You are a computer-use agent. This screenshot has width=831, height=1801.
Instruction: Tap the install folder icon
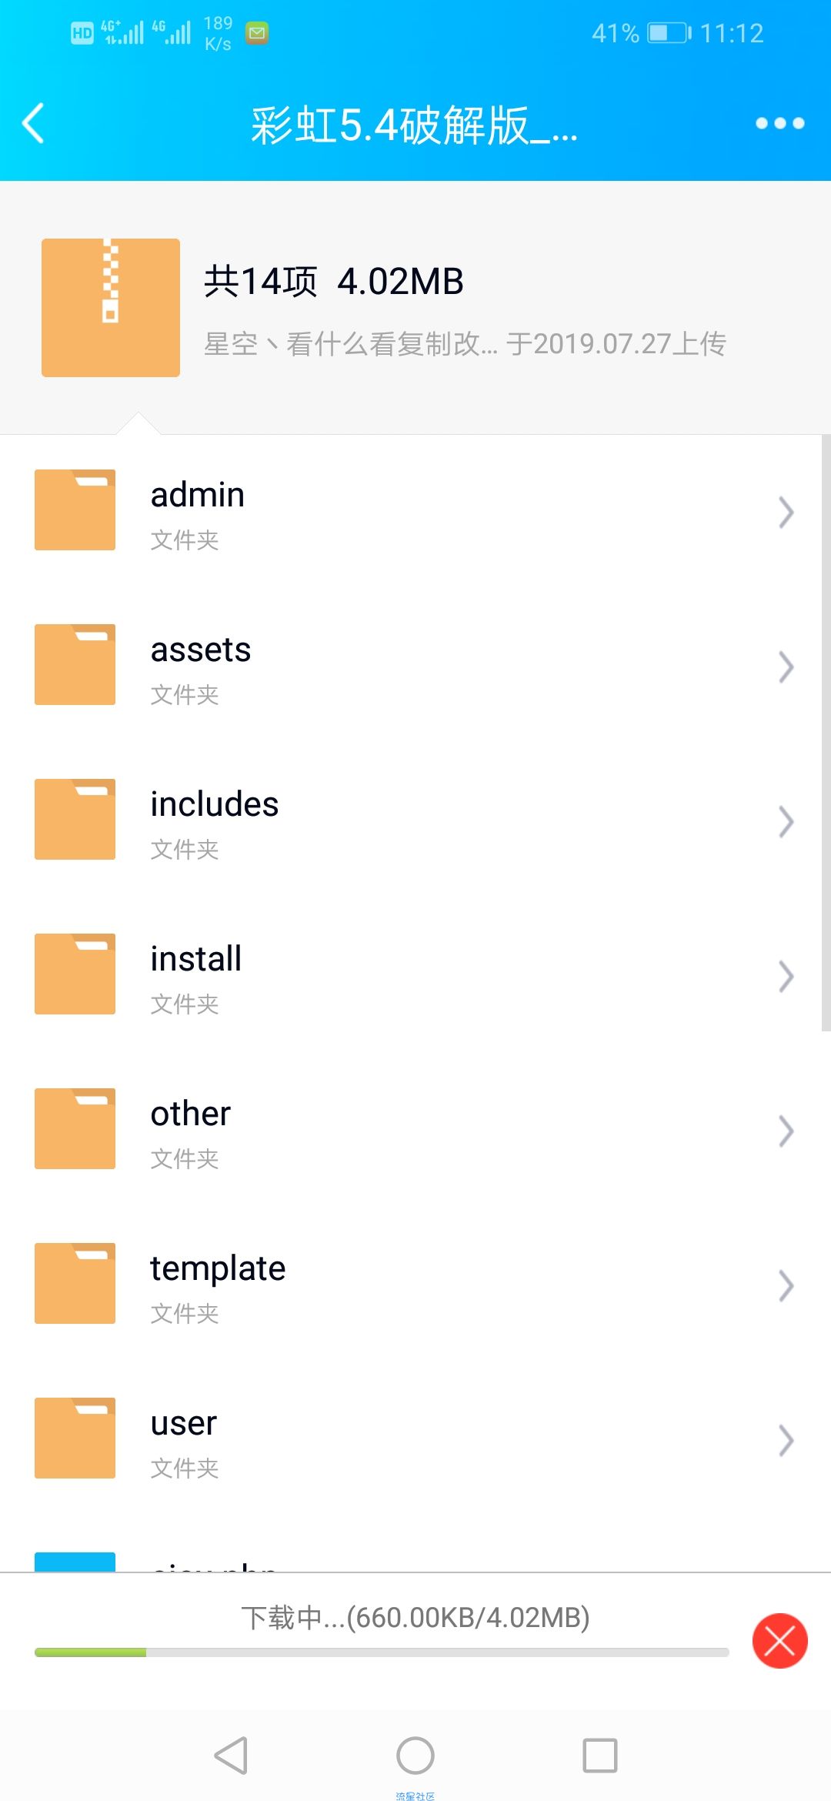pyautogui.click(x=75, y=974)
